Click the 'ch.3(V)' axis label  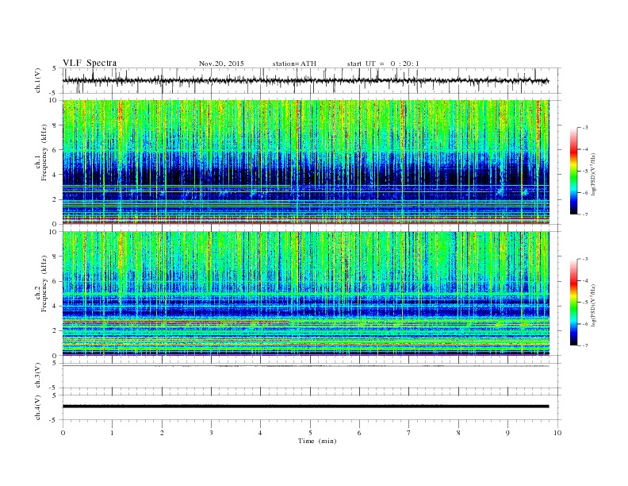tap(38, 376)
